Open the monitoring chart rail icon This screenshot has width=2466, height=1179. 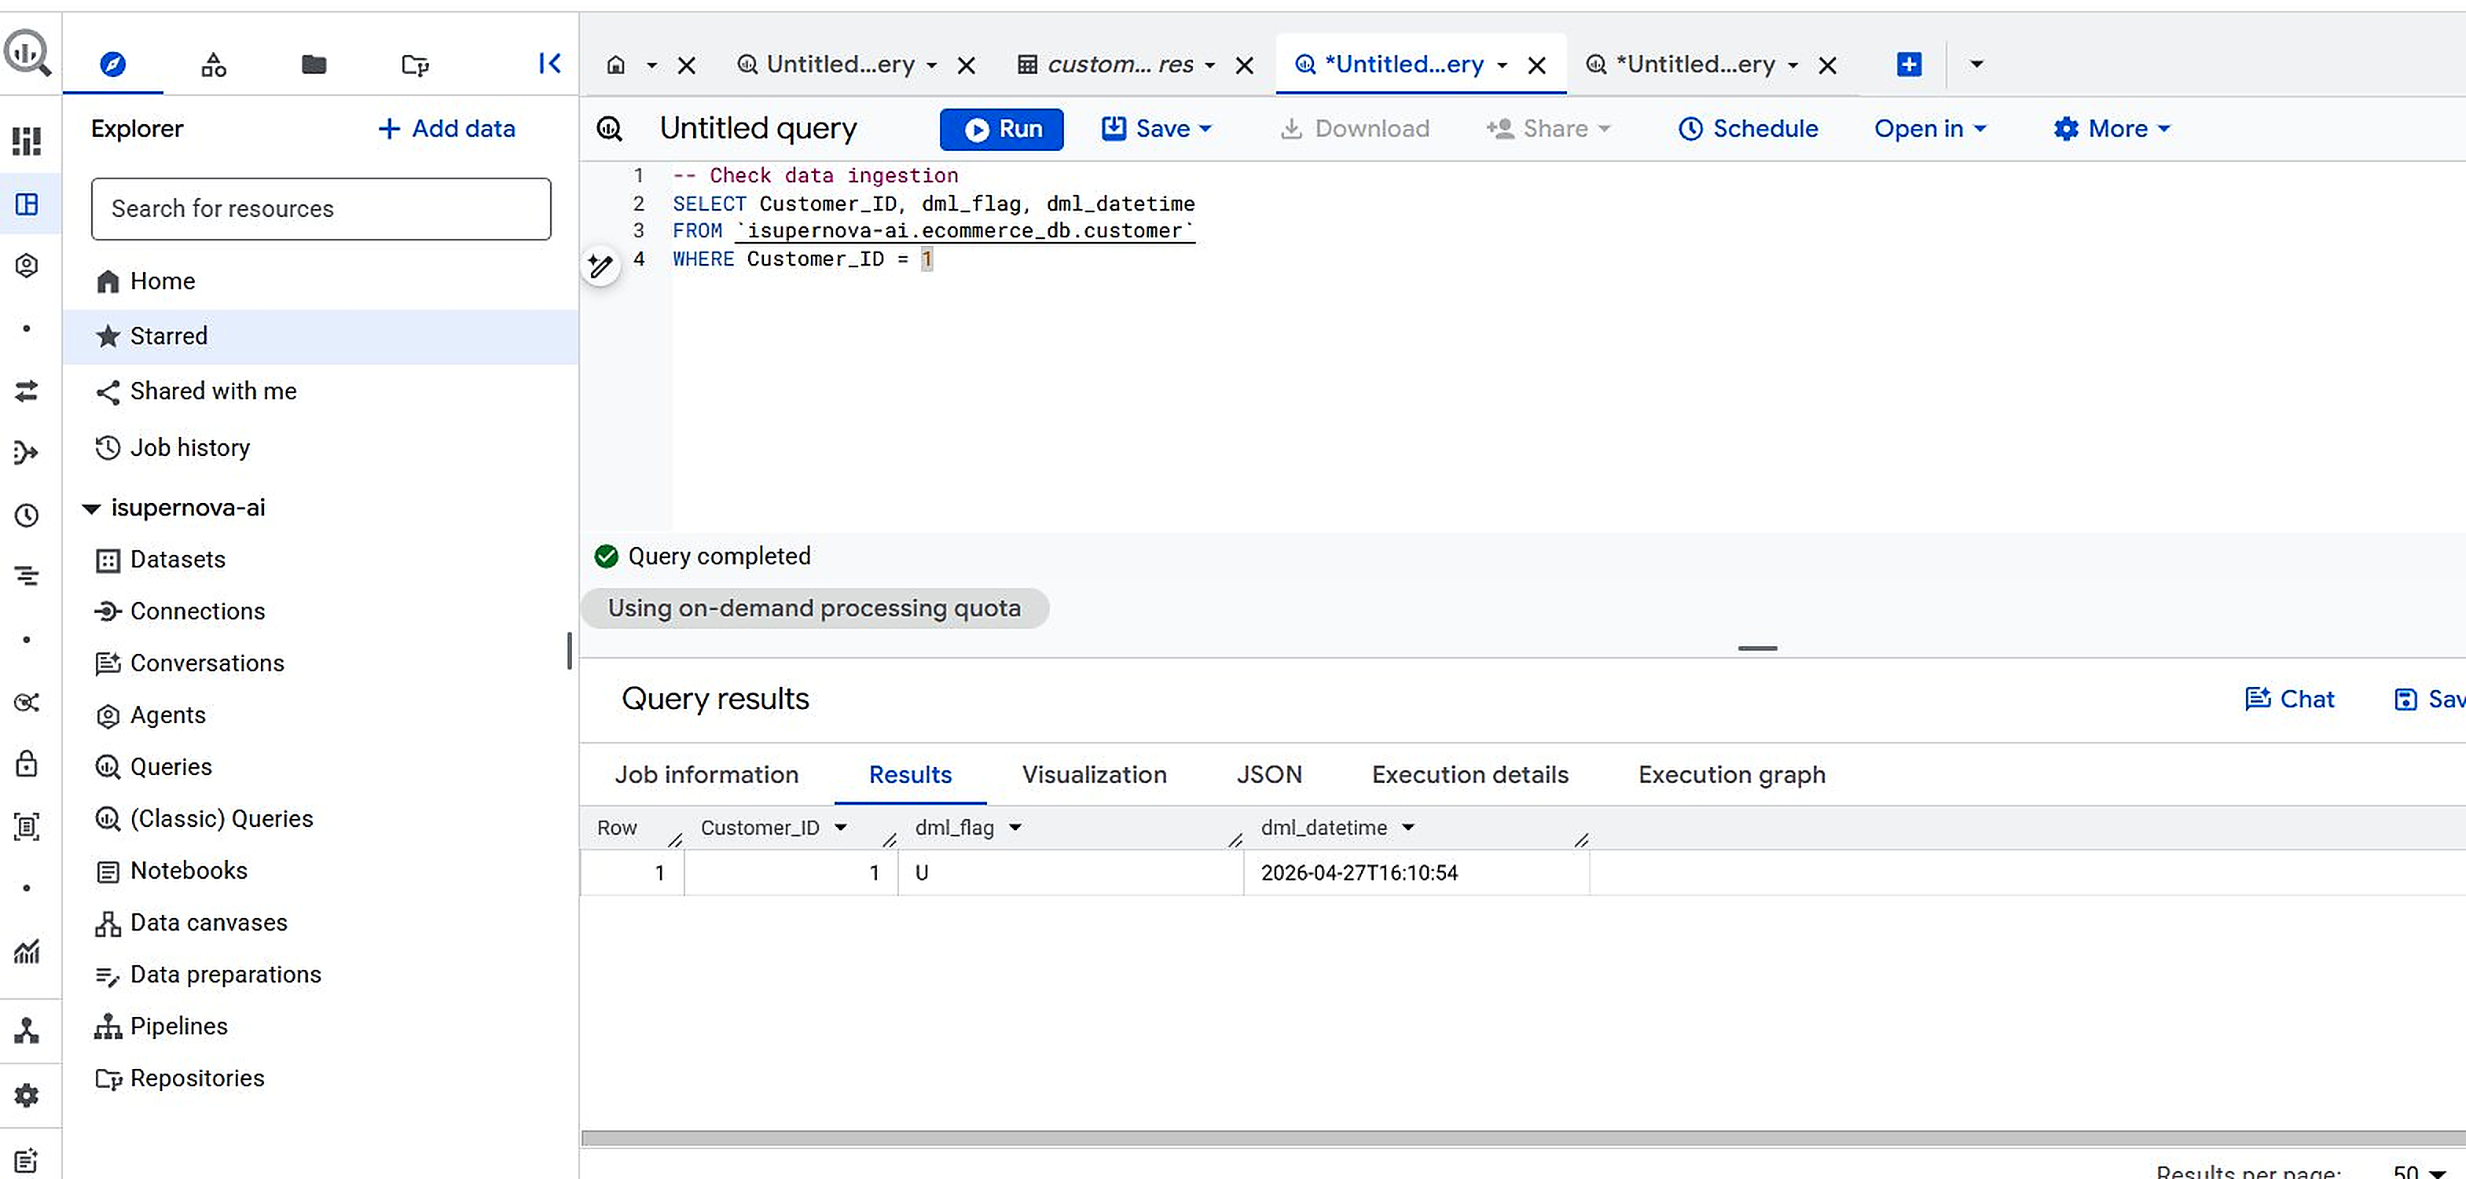(x=27, y=951)
